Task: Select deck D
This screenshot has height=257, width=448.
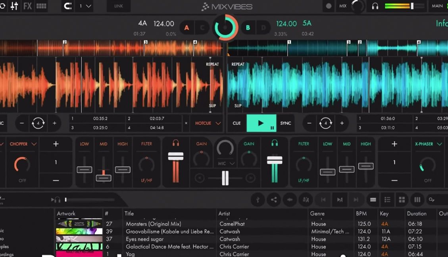Action: pos(263,28)
